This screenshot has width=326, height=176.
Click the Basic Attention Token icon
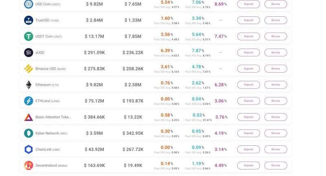[29, 117]
